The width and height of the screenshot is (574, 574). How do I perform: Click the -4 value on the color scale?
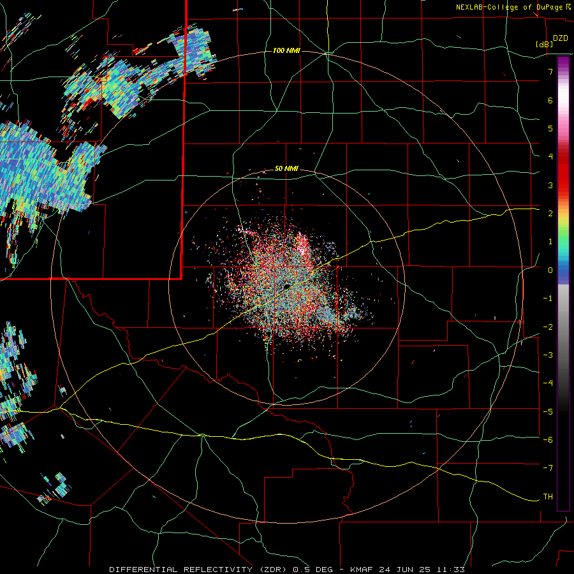548,383
